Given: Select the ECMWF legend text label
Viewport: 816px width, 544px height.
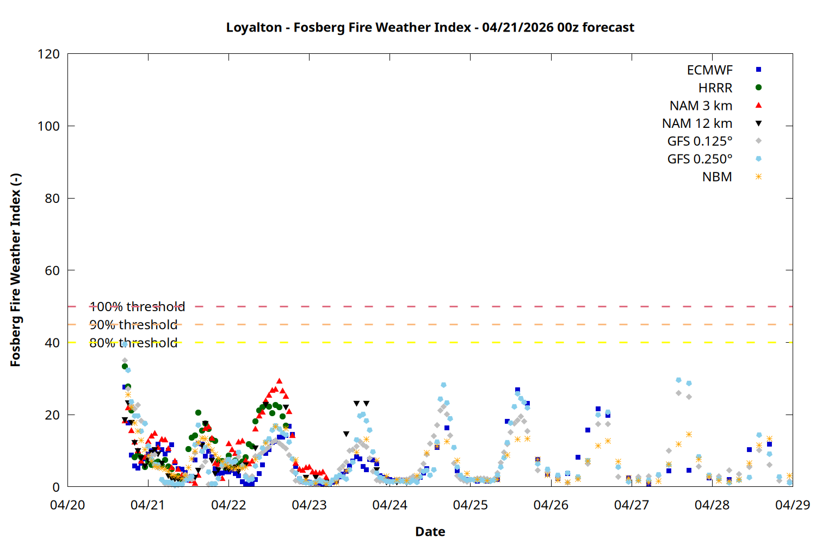Looking at the screenshot, I should pos(709,70).
